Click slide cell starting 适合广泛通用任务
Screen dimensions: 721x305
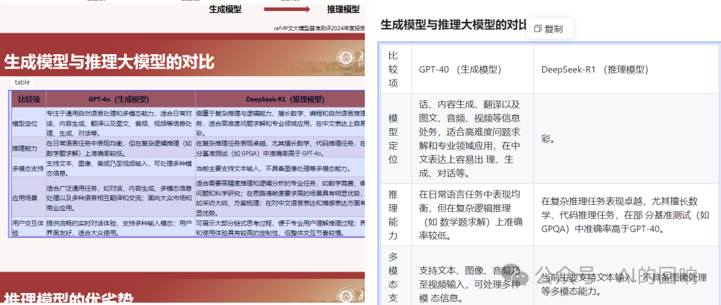tap(120, 198)
